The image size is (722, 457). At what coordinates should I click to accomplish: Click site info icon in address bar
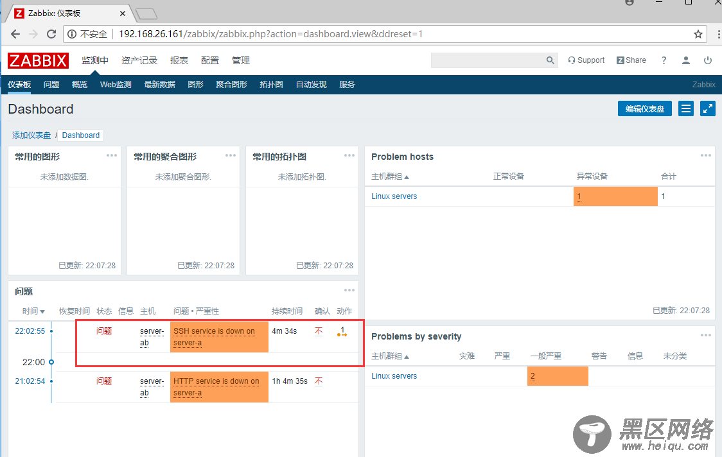click(x=72, y=34)
